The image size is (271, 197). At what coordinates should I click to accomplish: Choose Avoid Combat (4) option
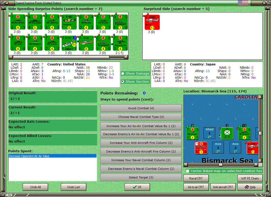point(141,108)
